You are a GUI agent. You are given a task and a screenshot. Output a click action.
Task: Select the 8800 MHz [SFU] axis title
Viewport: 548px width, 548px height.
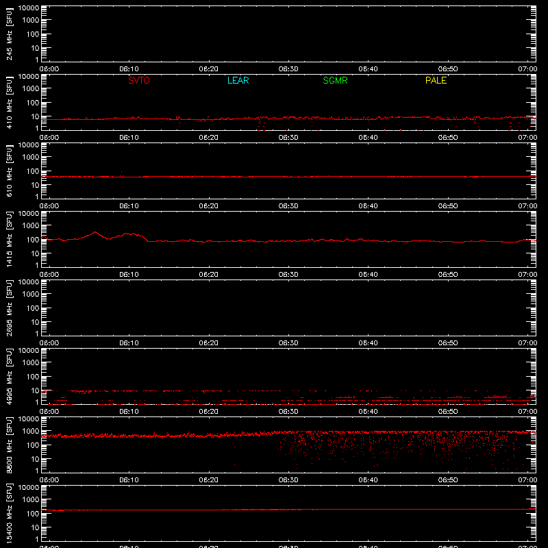coord(9,445)
